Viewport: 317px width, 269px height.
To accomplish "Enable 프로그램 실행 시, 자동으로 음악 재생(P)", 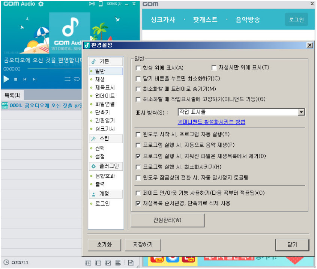I will pos(138,145).
